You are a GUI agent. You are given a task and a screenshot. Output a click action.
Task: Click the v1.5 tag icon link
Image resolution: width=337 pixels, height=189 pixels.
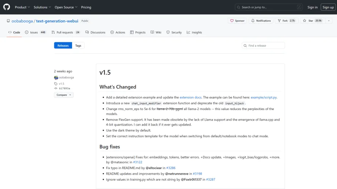coord(56,84)
